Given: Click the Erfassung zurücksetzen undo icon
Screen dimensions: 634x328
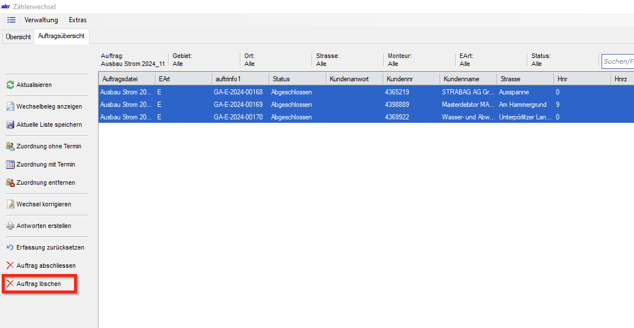Looking at the screenshot, I should pyautogui.click(x=10, y=247).
